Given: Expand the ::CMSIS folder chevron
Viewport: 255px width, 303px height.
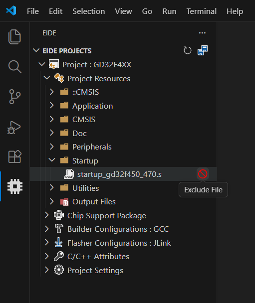Looking at the screenshot, I should coord(51,92).
